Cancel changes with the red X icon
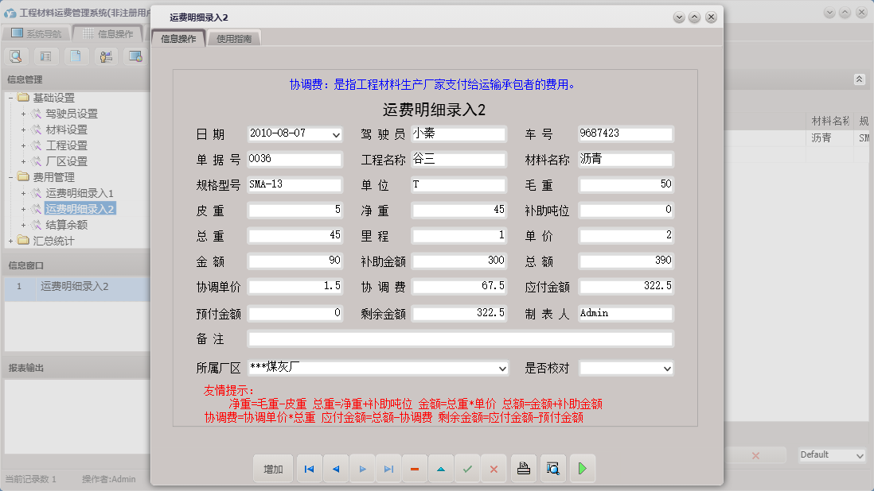 point(494,469)
